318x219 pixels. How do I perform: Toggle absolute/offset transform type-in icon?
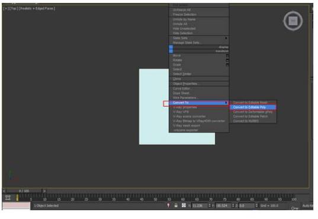[x=184, y=205]
